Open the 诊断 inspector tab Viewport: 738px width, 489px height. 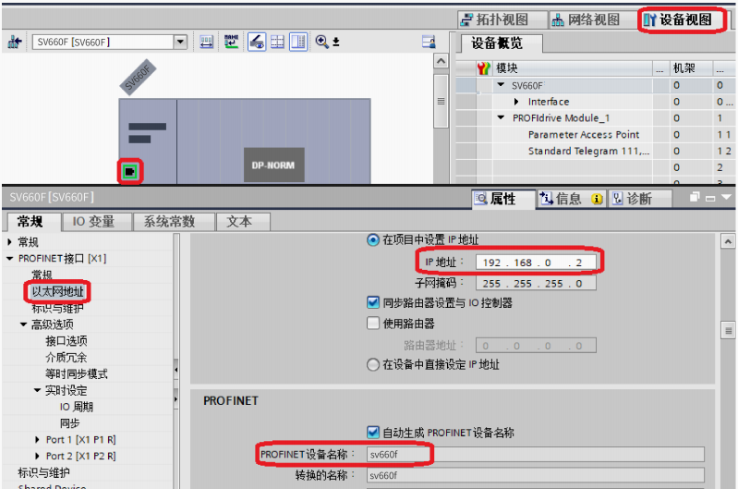(640, 199)
